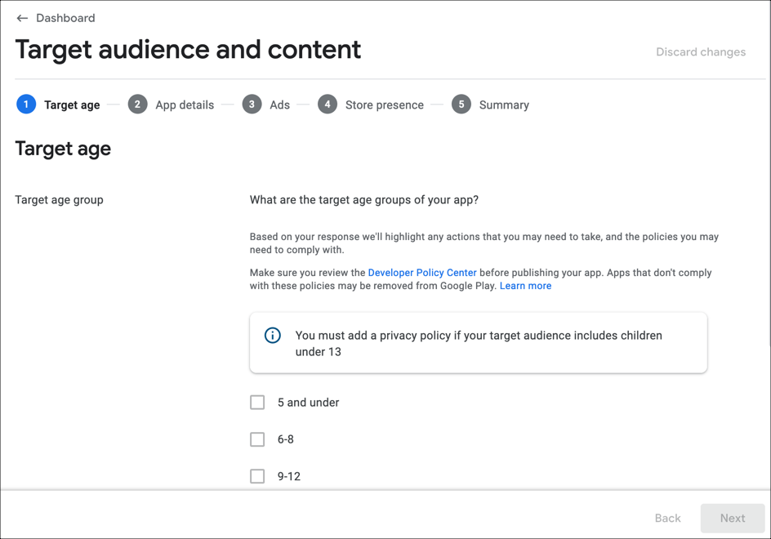771x539 pixels.
Task: Click the step 4 circle icon
Action: click(x=328, y=105)
